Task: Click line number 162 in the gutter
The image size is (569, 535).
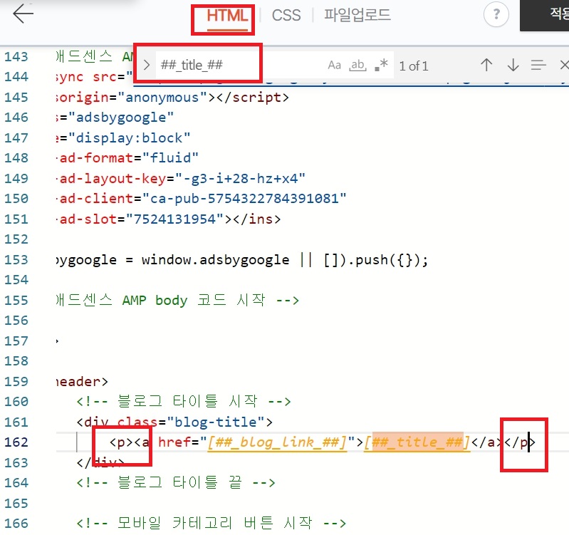Action: click(x=16, y=442)
